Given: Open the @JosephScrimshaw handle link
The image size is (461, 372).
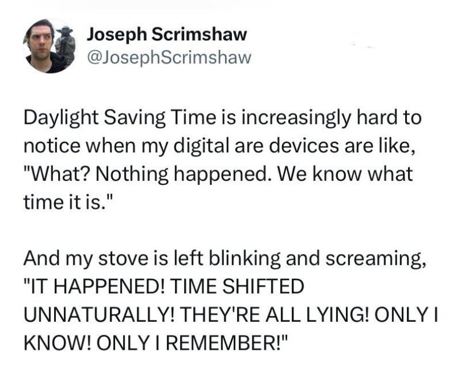Looking at the screenshot, I should [x=169, y=57].
